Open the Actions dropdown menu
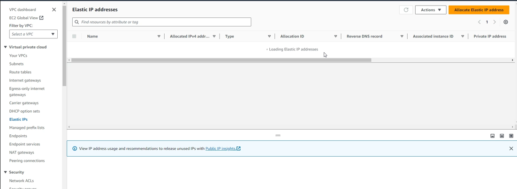Image resolution: width=517 pixels, height=189 pixels. point(430,10)
